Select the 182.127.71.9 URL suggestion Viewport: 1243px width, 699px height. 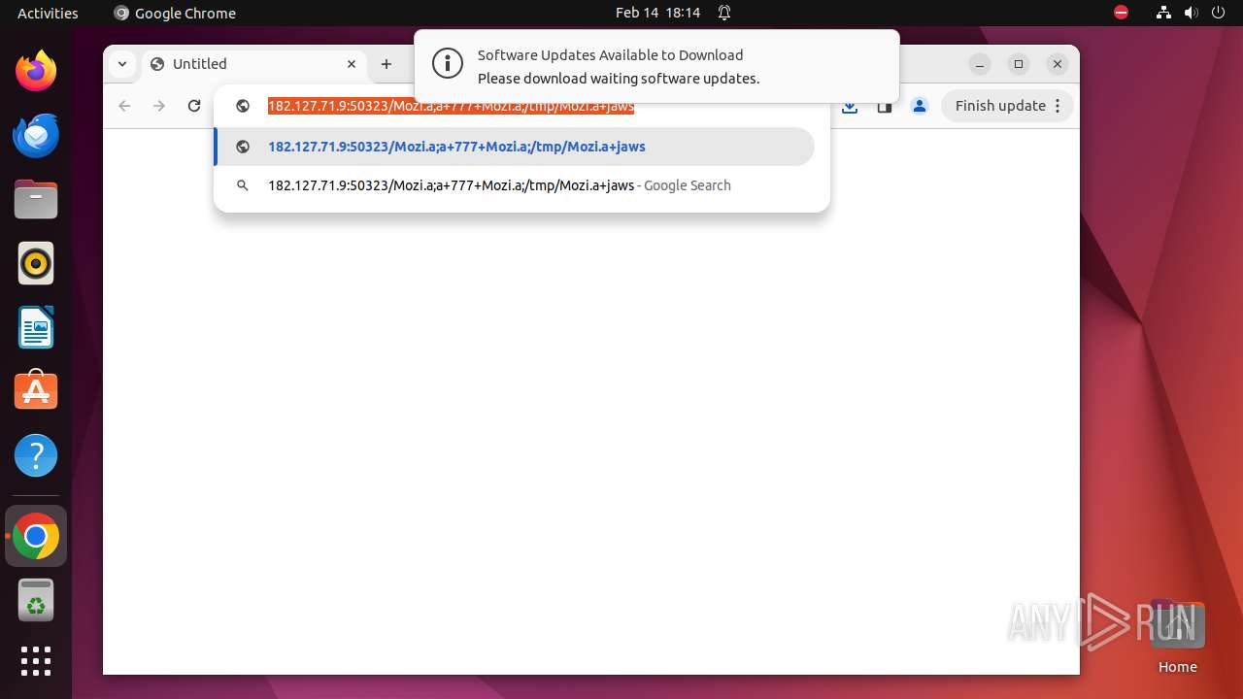pyautogui.click(x=514, y=147)
